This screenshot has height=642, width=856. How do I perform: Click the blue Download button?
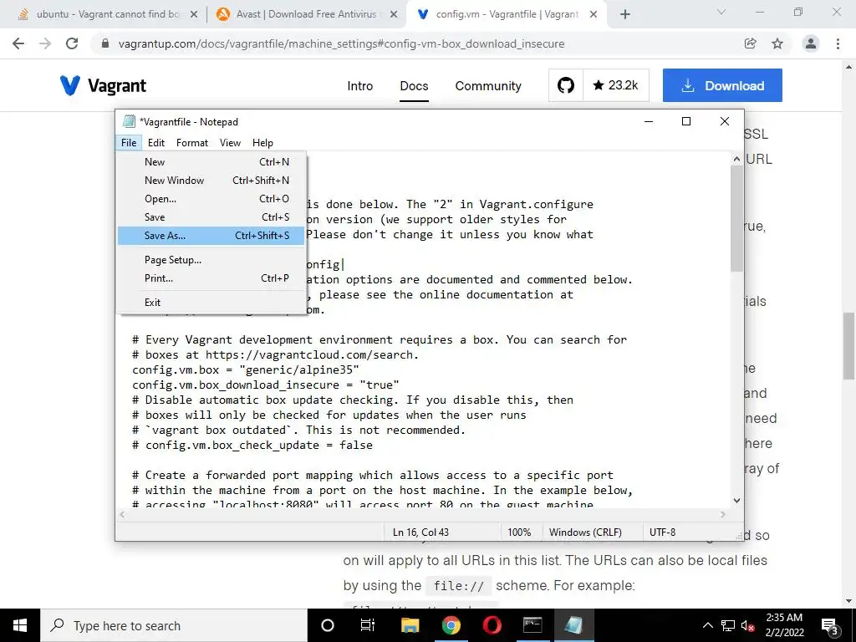pos(722,85)
